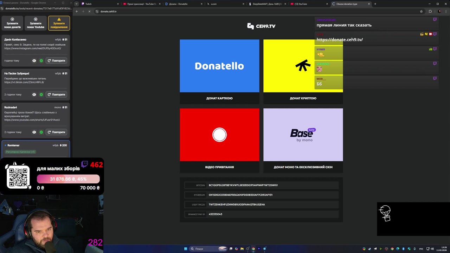Click the ДОНАТ КАРТКОЮ label
The image size is (450, 253).
pos(219,98)
